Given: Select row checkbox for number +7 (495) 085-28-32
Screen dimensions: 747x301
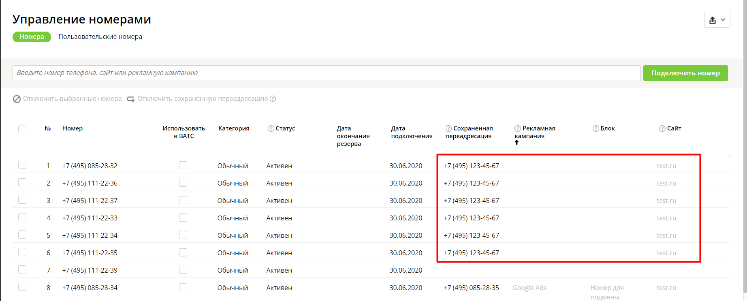Looking at the screenshot, I should click(22, 165).
